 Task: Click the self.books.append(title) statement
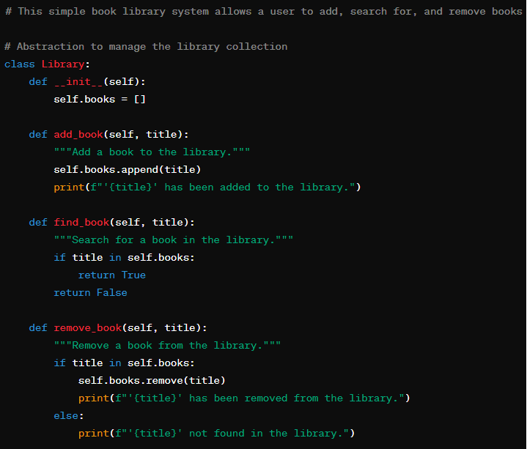pyautogui.click(x=127, y=170)
